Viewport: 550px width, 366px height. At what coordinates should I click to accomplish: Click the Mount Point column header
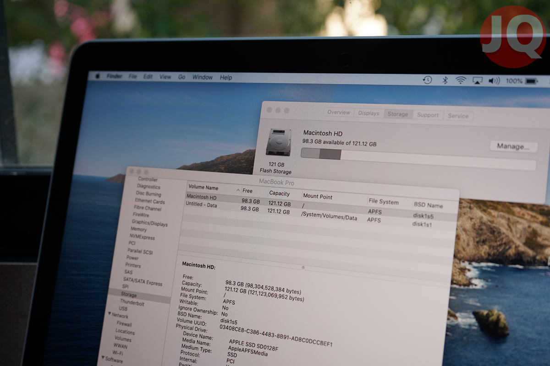(x=318, y=196)
